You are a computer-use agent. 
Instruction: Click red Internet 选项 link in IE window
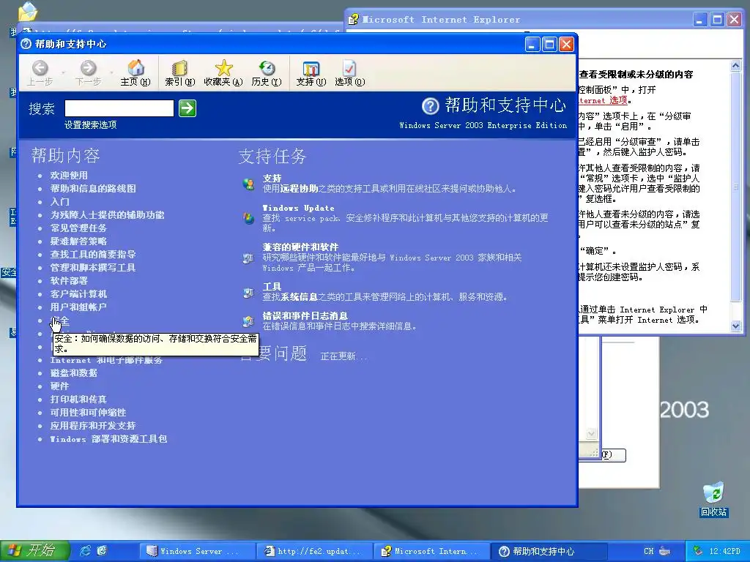603,100
